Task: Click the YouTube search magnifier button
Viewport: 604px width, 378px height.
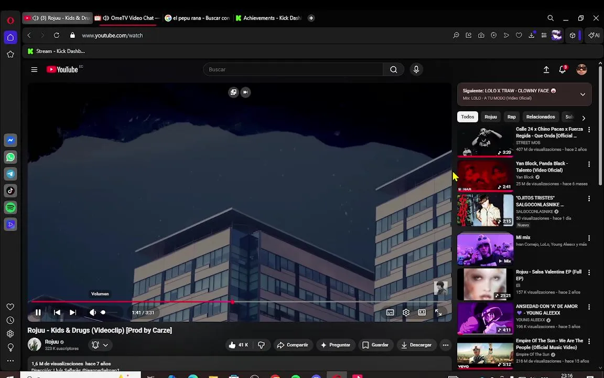Action: point(393,69)
